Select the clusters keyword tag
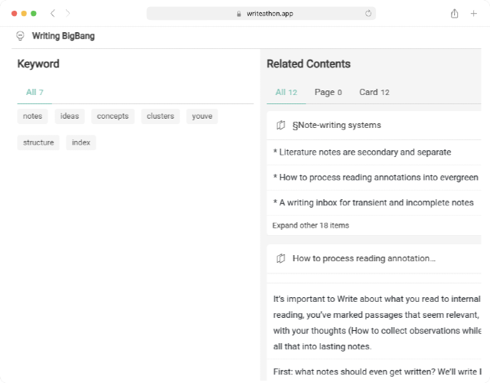Viewport: 490px width, 383px height. coord(160,116)
